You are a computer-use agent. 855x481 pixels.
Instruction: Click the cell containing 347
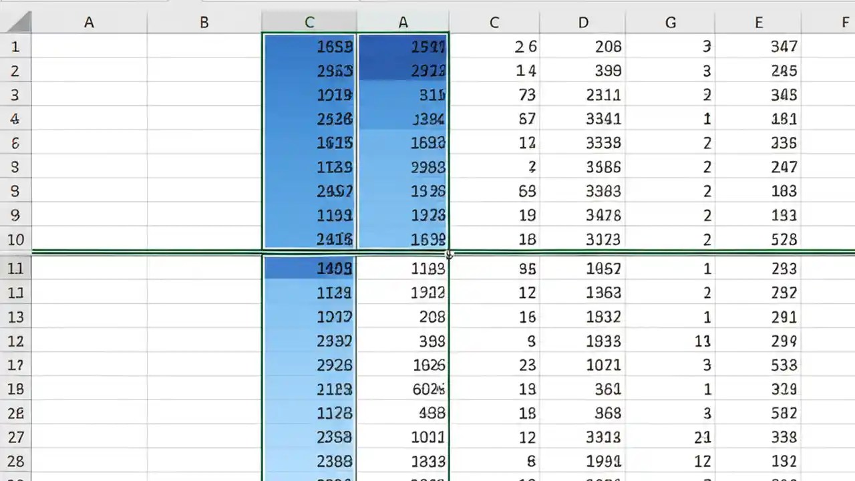[x=758, y=47]
